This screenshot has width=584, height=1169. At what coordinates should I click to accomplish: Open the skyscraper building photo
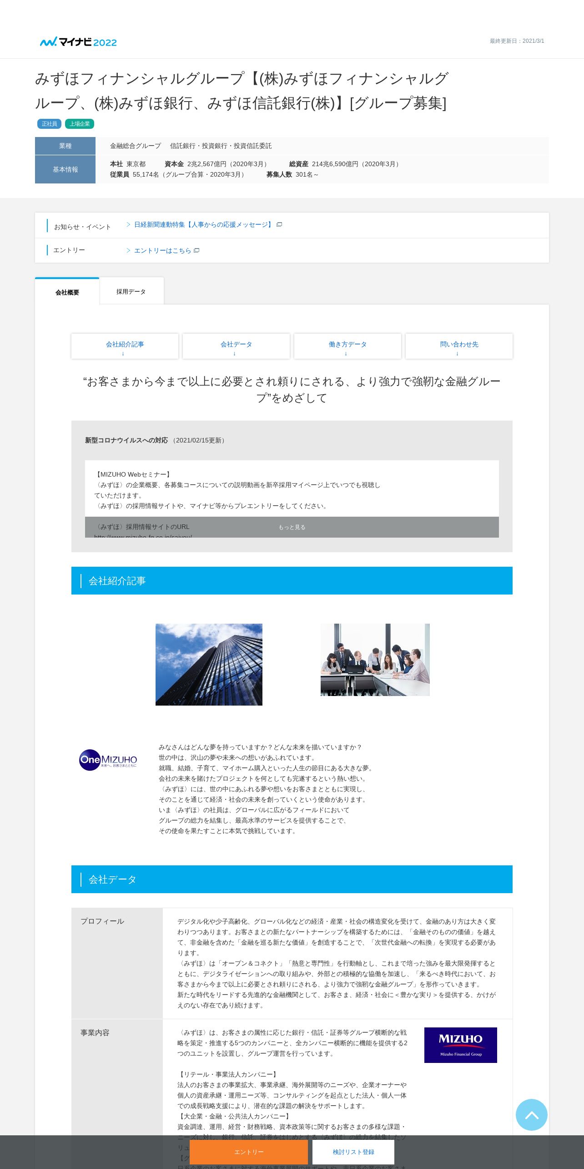coord(209,664)
